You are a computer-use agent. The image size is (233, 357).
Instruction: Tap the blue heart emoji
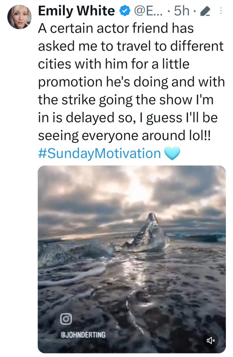[172, 153]
